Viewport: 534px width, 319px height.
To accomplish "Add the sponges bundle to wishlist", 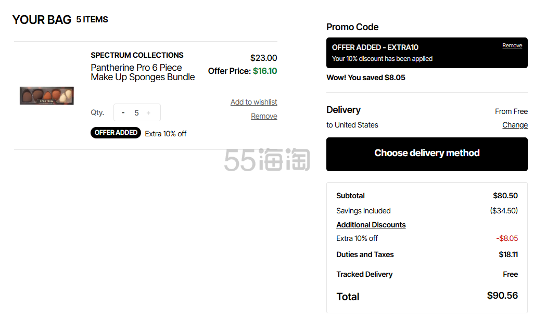I will 253,102.
